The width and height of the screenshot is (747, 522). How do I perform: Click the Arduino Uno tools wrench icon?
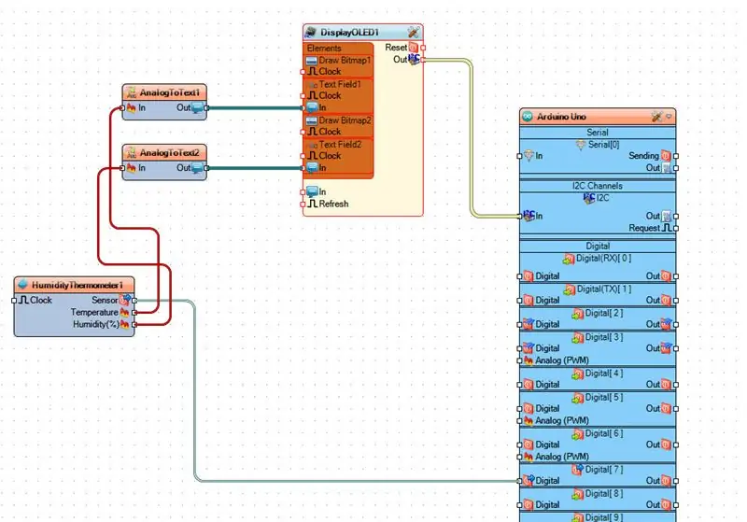click(x=657, y=116)
